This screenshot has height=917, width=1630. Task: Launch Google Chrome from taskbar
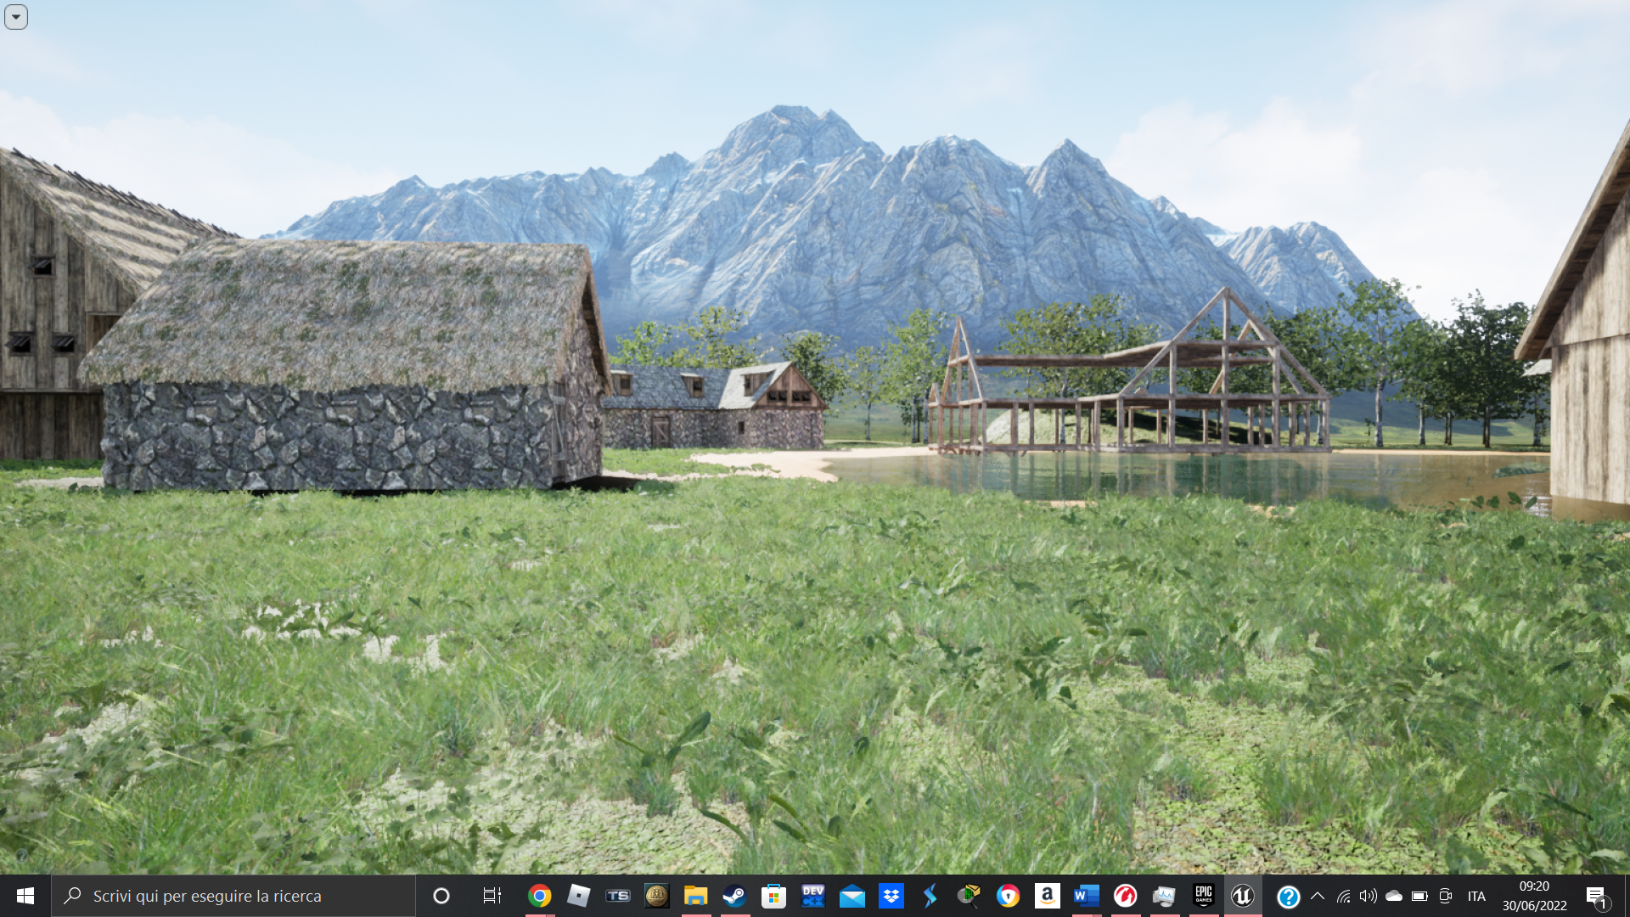(x=539, y=896)
